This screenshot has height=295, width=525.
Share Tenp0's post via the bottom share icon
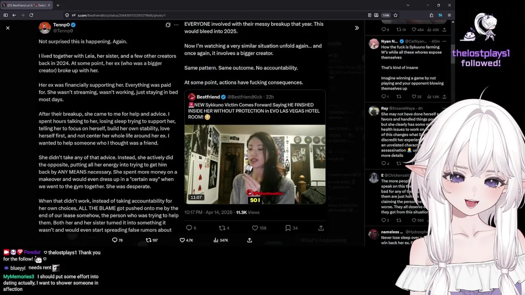[x=249, y=240]
